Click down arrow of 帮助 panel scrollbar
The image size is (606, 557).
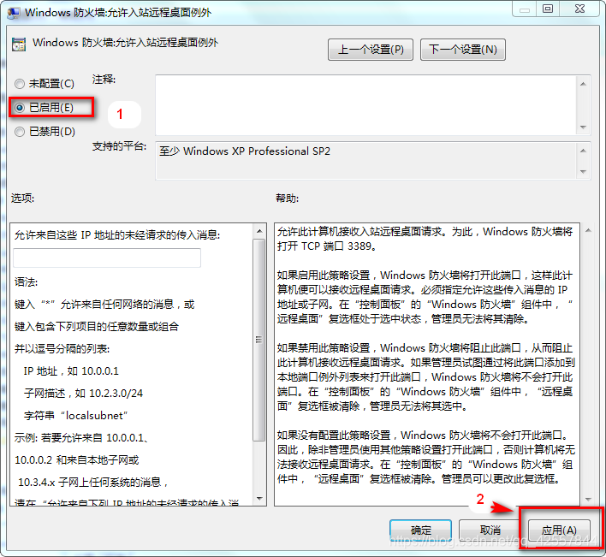[588, 500]
